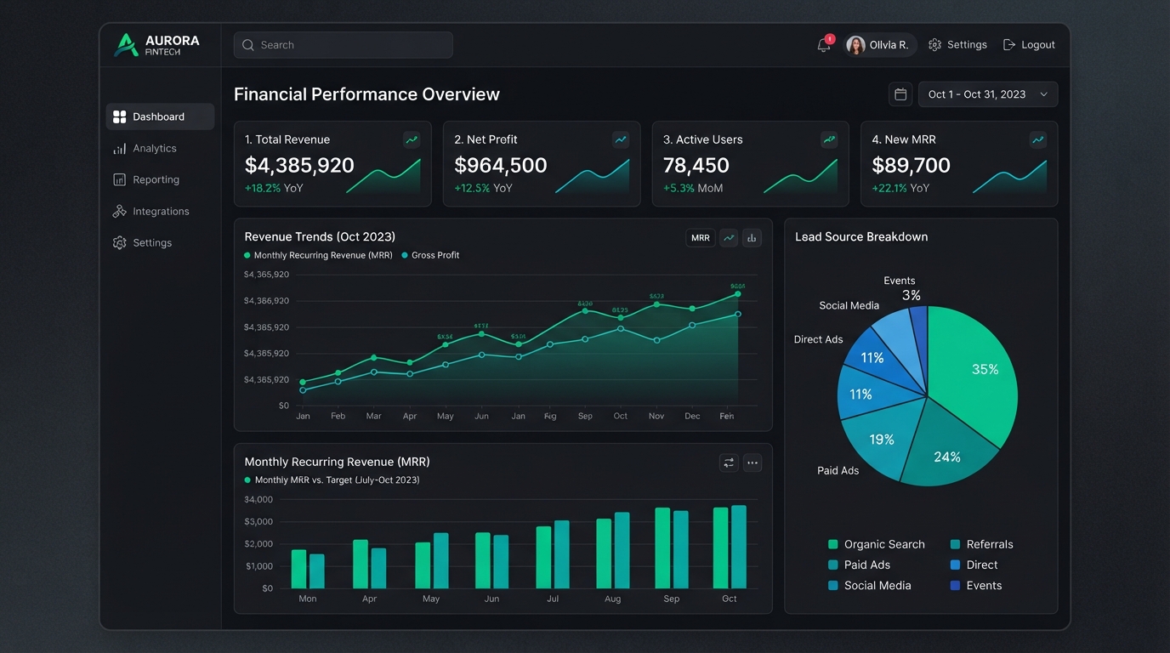1170x653 pixels.
Task: Toggle Organic Search in the pie legend
Action: coord(877,544)
